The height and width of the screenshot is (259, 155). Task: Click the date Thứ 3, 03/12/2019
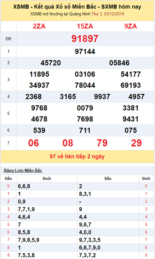click(108, 14)
